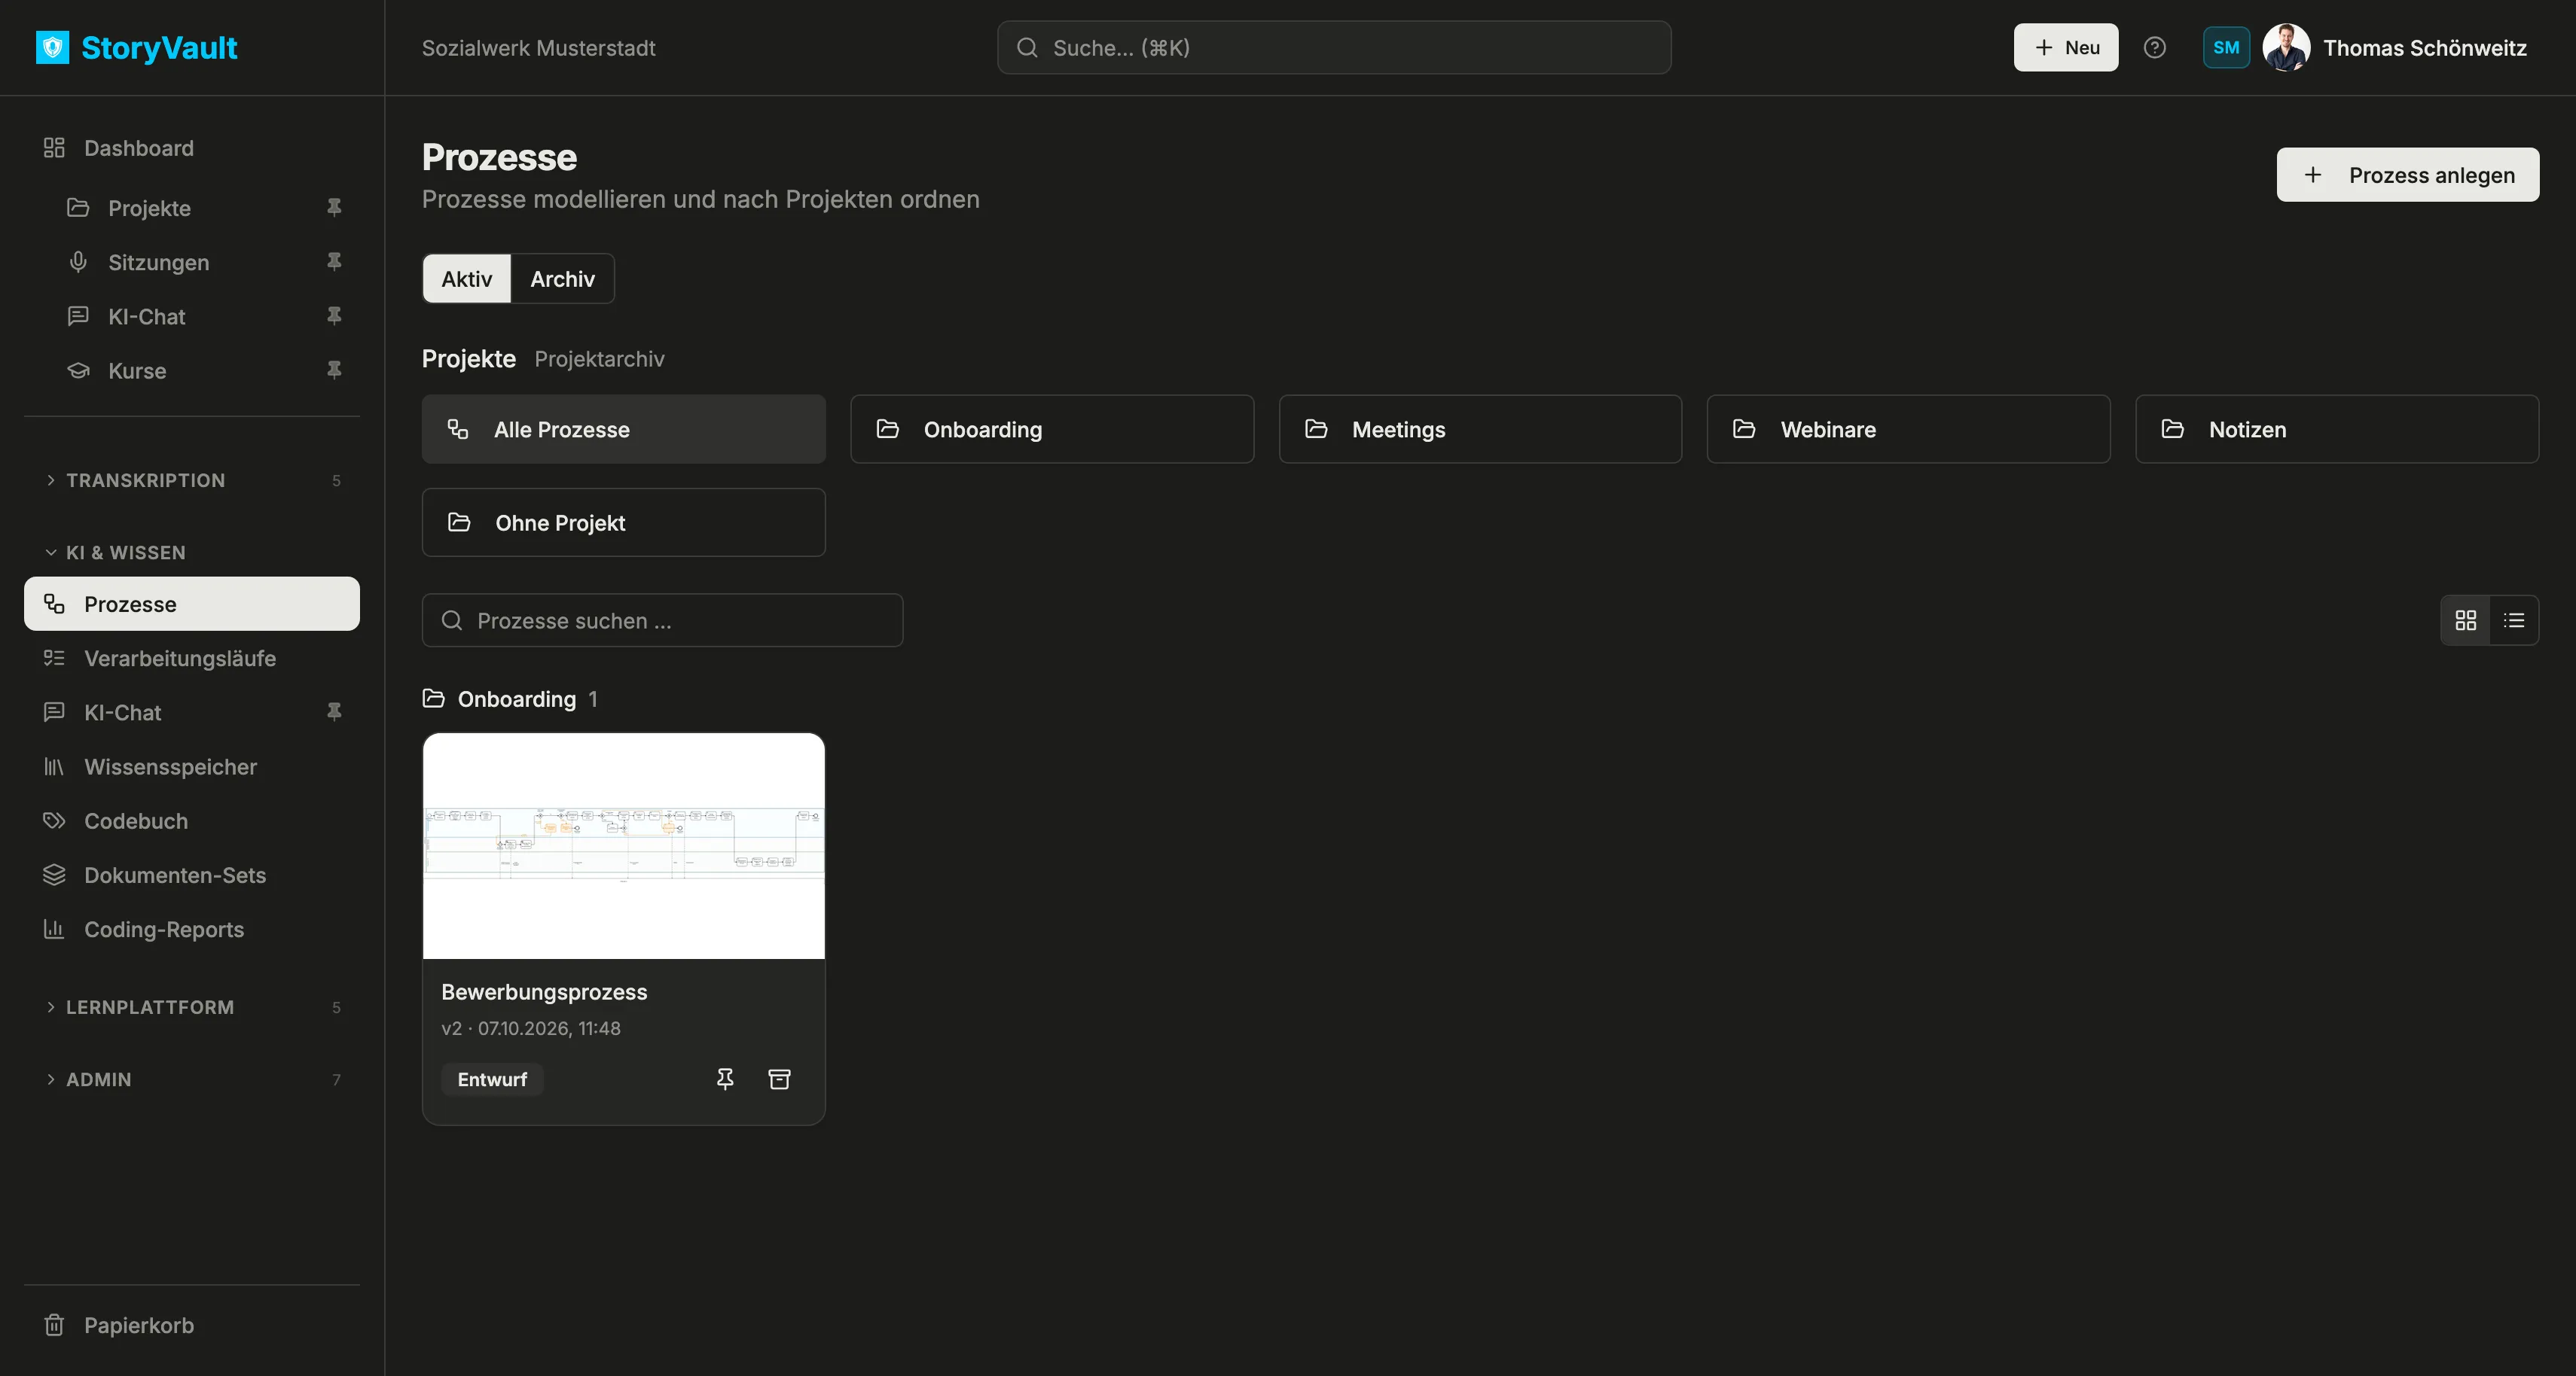Toggle pin next to top KI-Chat entry
Screen dimensions: 2576x1376
[x=334, y=315]
